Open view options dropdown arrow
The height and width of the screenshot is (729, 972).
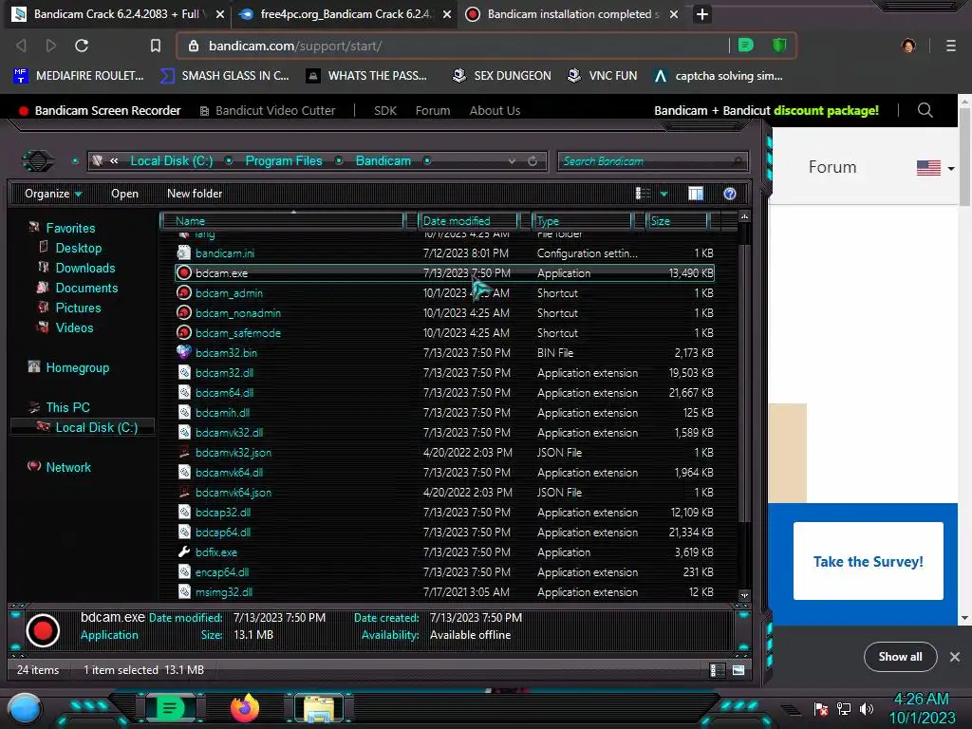click(664, 194)
